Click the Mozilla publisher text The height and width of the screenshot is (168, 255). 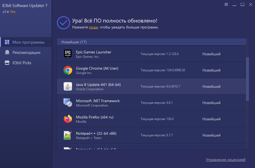pos(81,122)
